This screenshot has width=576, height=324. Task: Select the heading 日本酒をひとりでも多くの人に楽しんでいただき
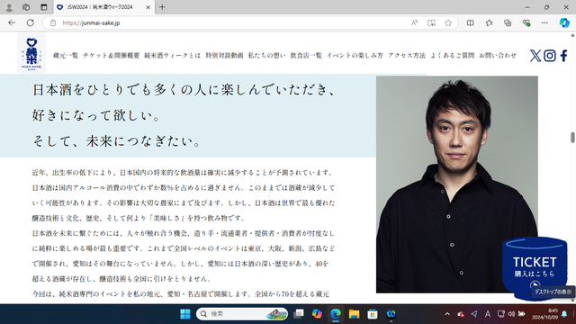184,90
